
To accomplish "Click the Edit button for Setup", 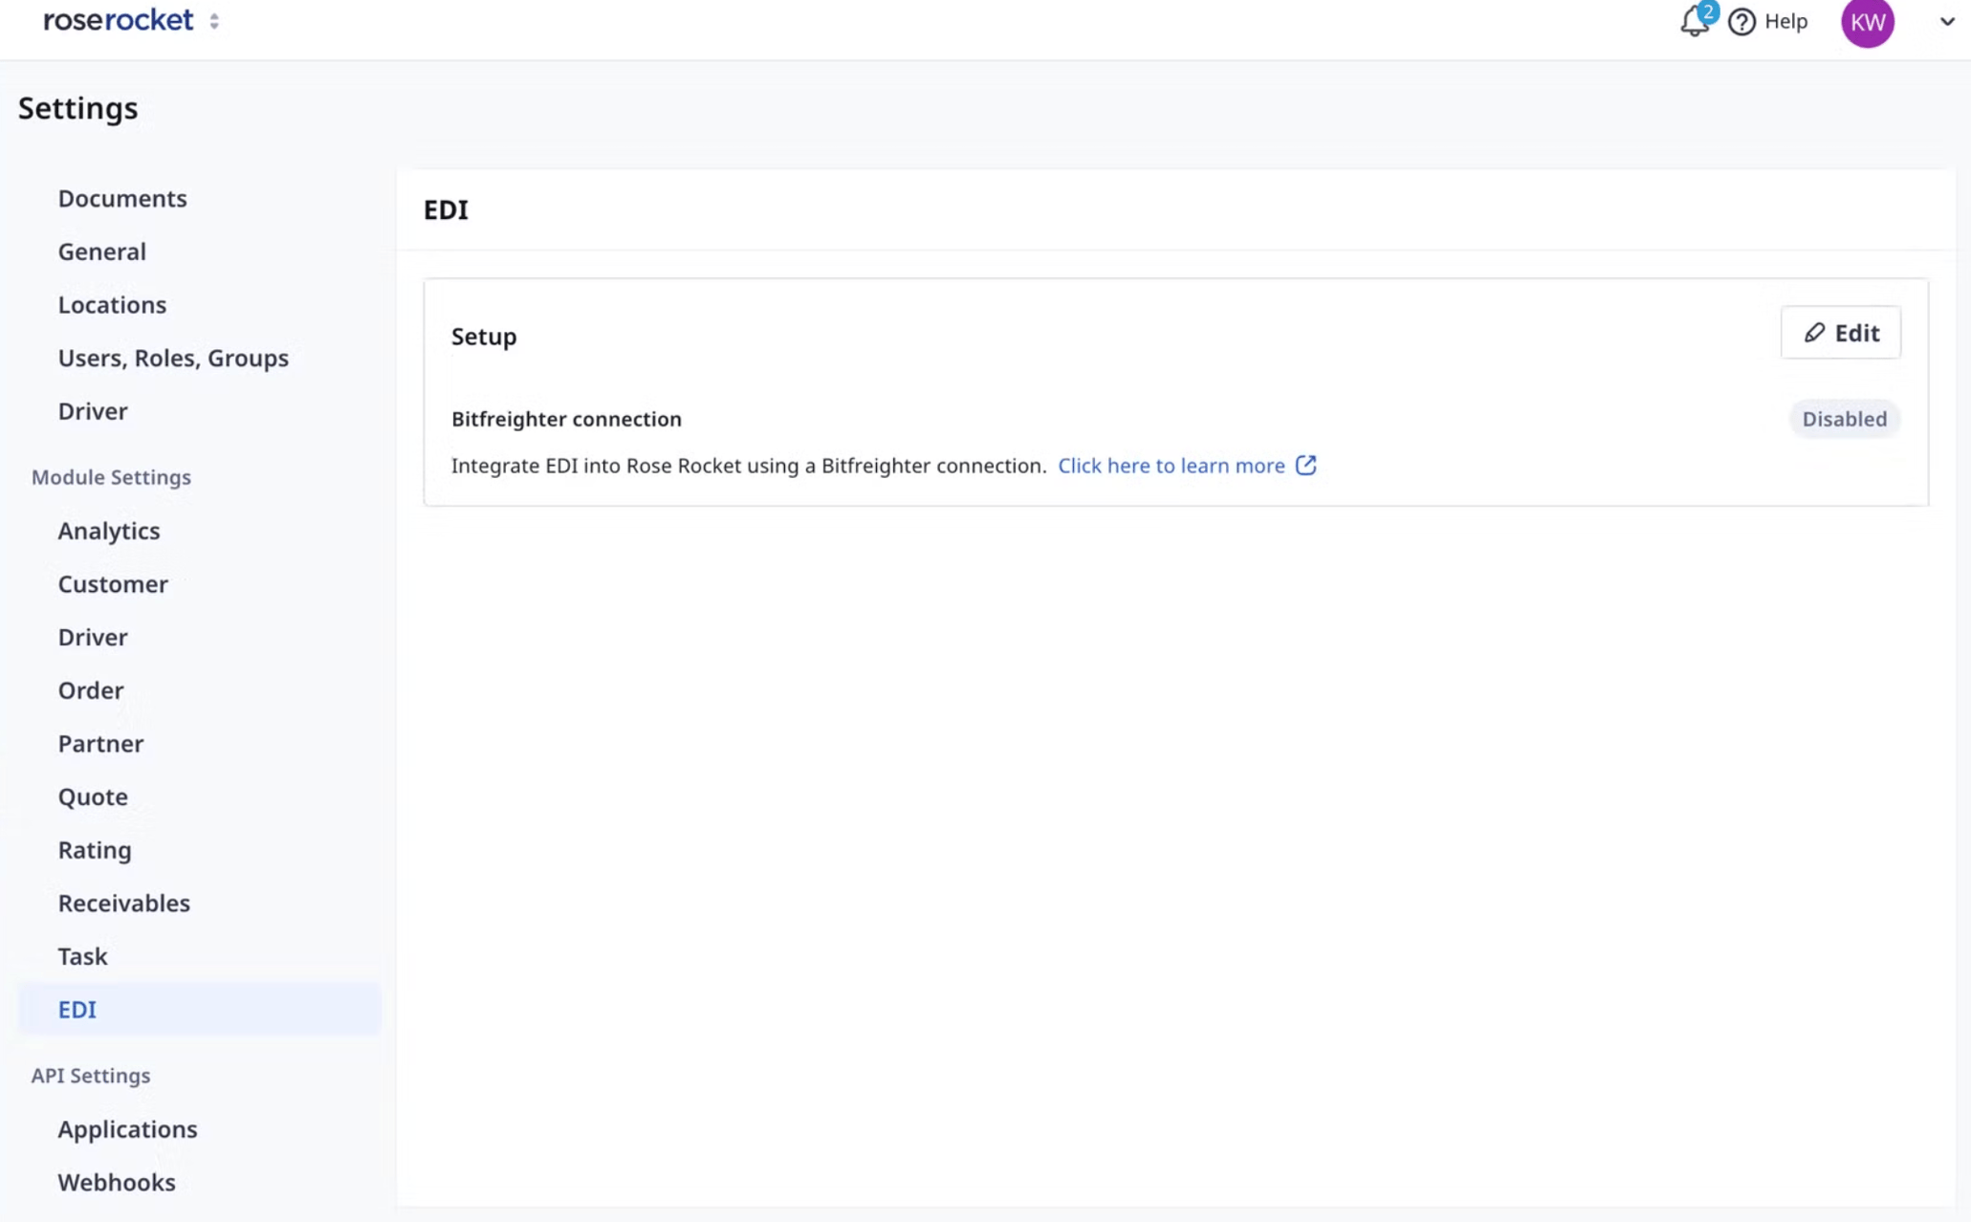I will [x=1840, y=333].
